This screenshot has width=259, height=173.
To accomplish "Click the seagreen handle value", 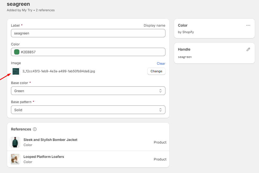I will pos(185,57).
